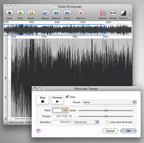Show more toolbar items via overflow arrow

[x=130, y=15]
